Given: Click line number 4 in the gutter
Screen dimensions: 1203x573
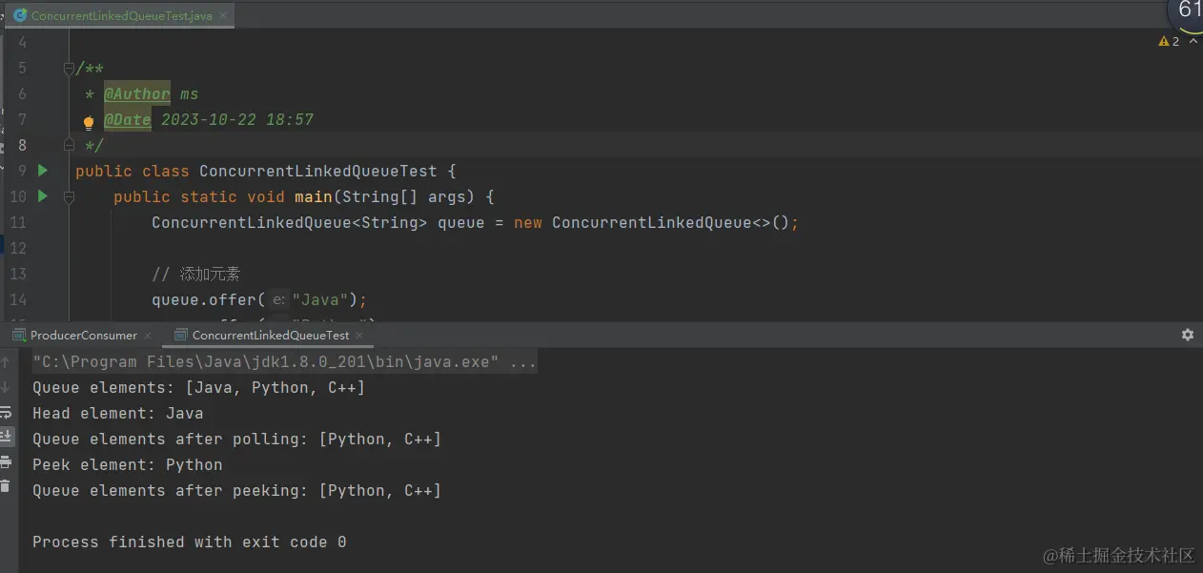Looking at the screenshot, I should (x=22, y=42).
